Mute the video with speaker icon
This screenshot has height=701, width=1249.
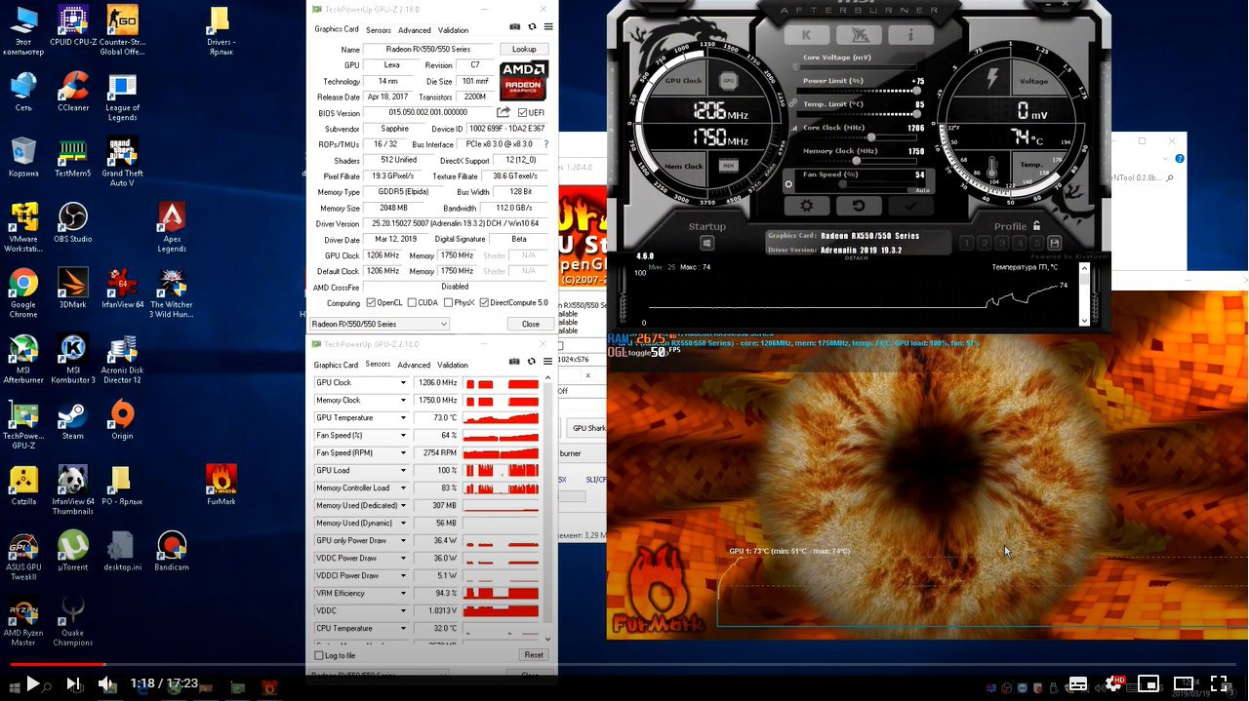click(x=107, y=683)
